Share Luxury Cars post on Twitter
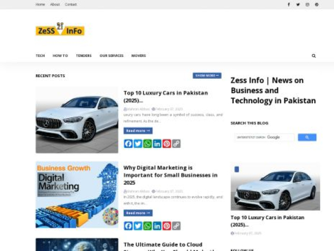Screen dimensions: 334x251 click(138, 144)
